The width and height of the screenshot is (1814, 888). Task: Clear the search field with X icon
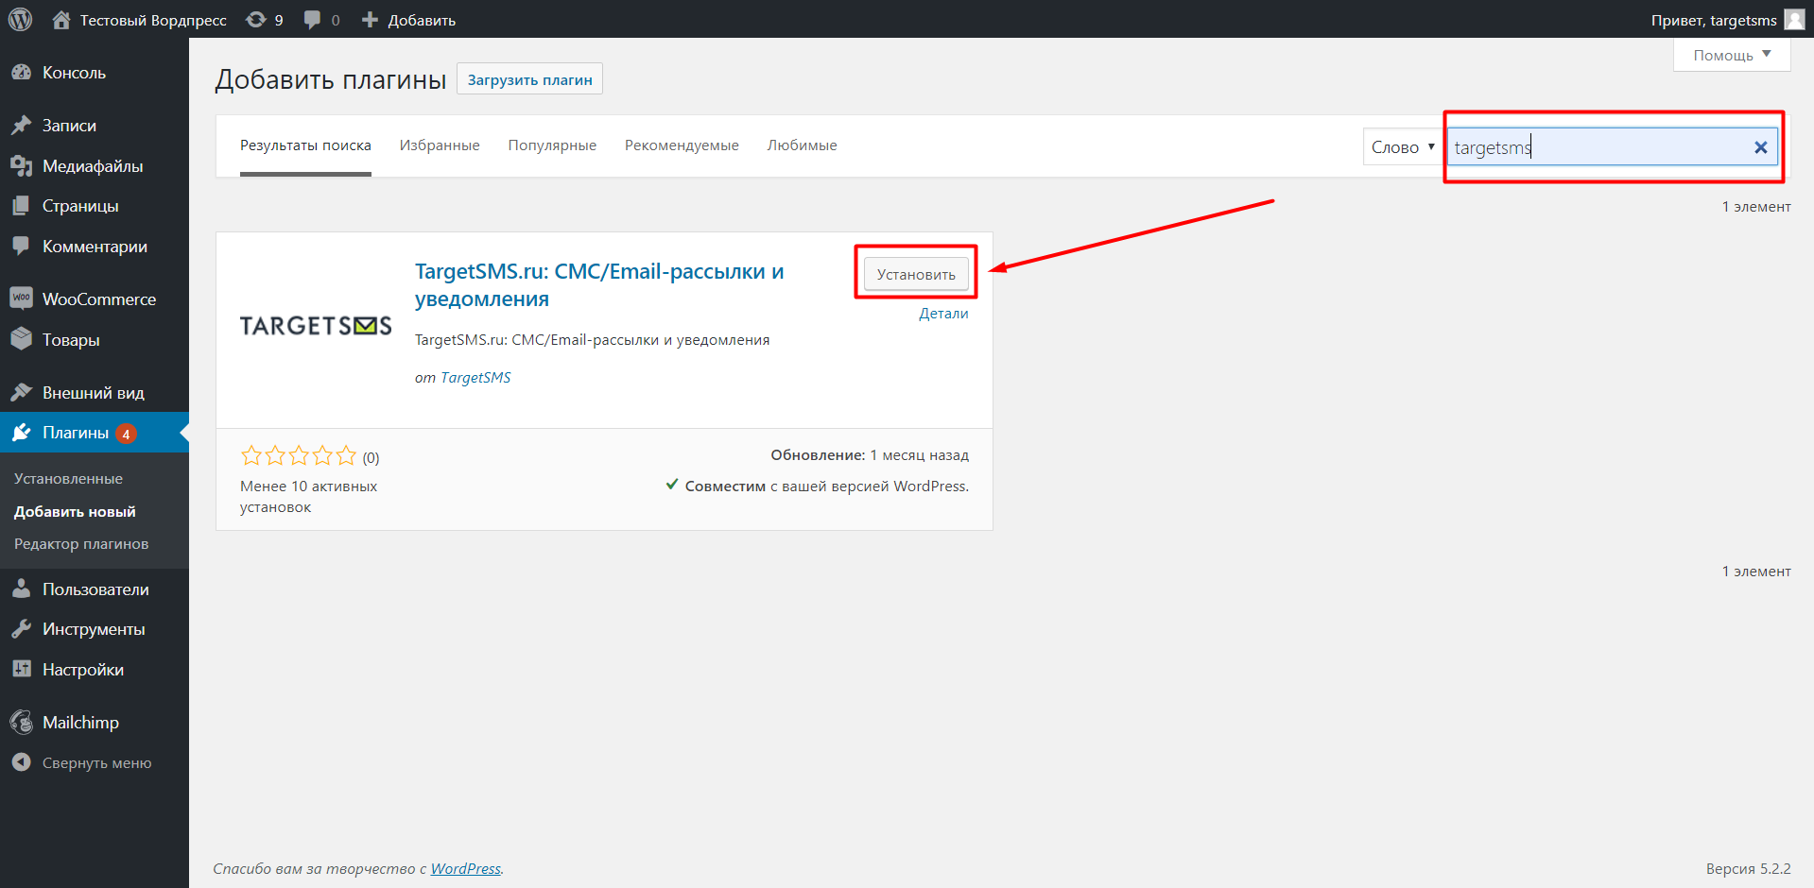(1760, 147)
